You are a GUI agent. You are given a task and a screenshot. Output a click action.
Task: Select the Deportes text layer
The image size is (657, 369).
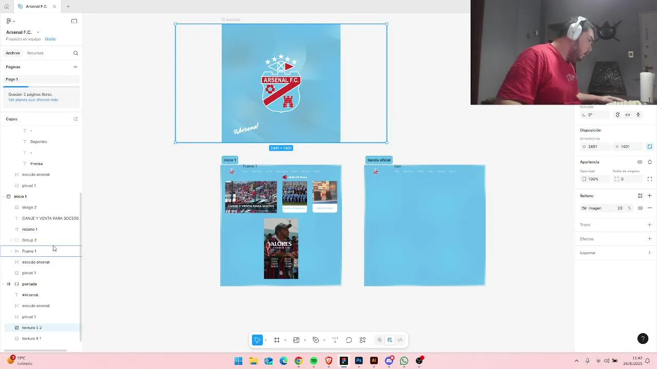coord(38,142)
